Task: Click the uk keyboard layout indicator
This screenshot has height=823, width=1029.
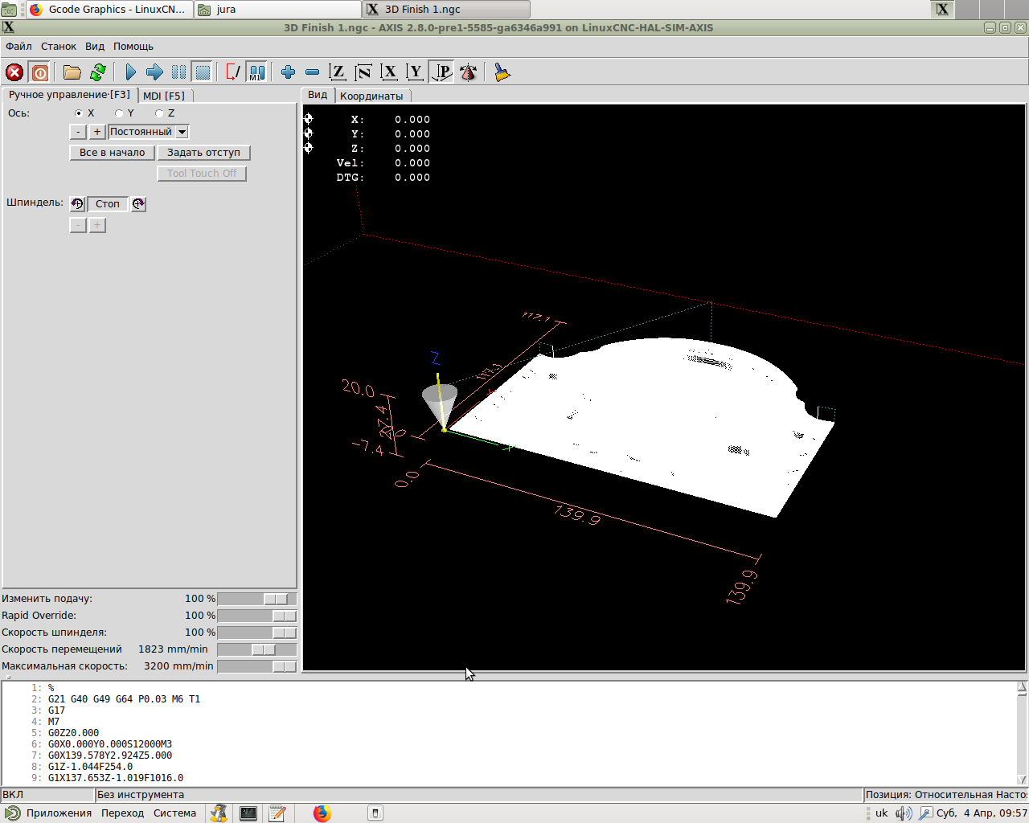Action: (x=881, y=813)
